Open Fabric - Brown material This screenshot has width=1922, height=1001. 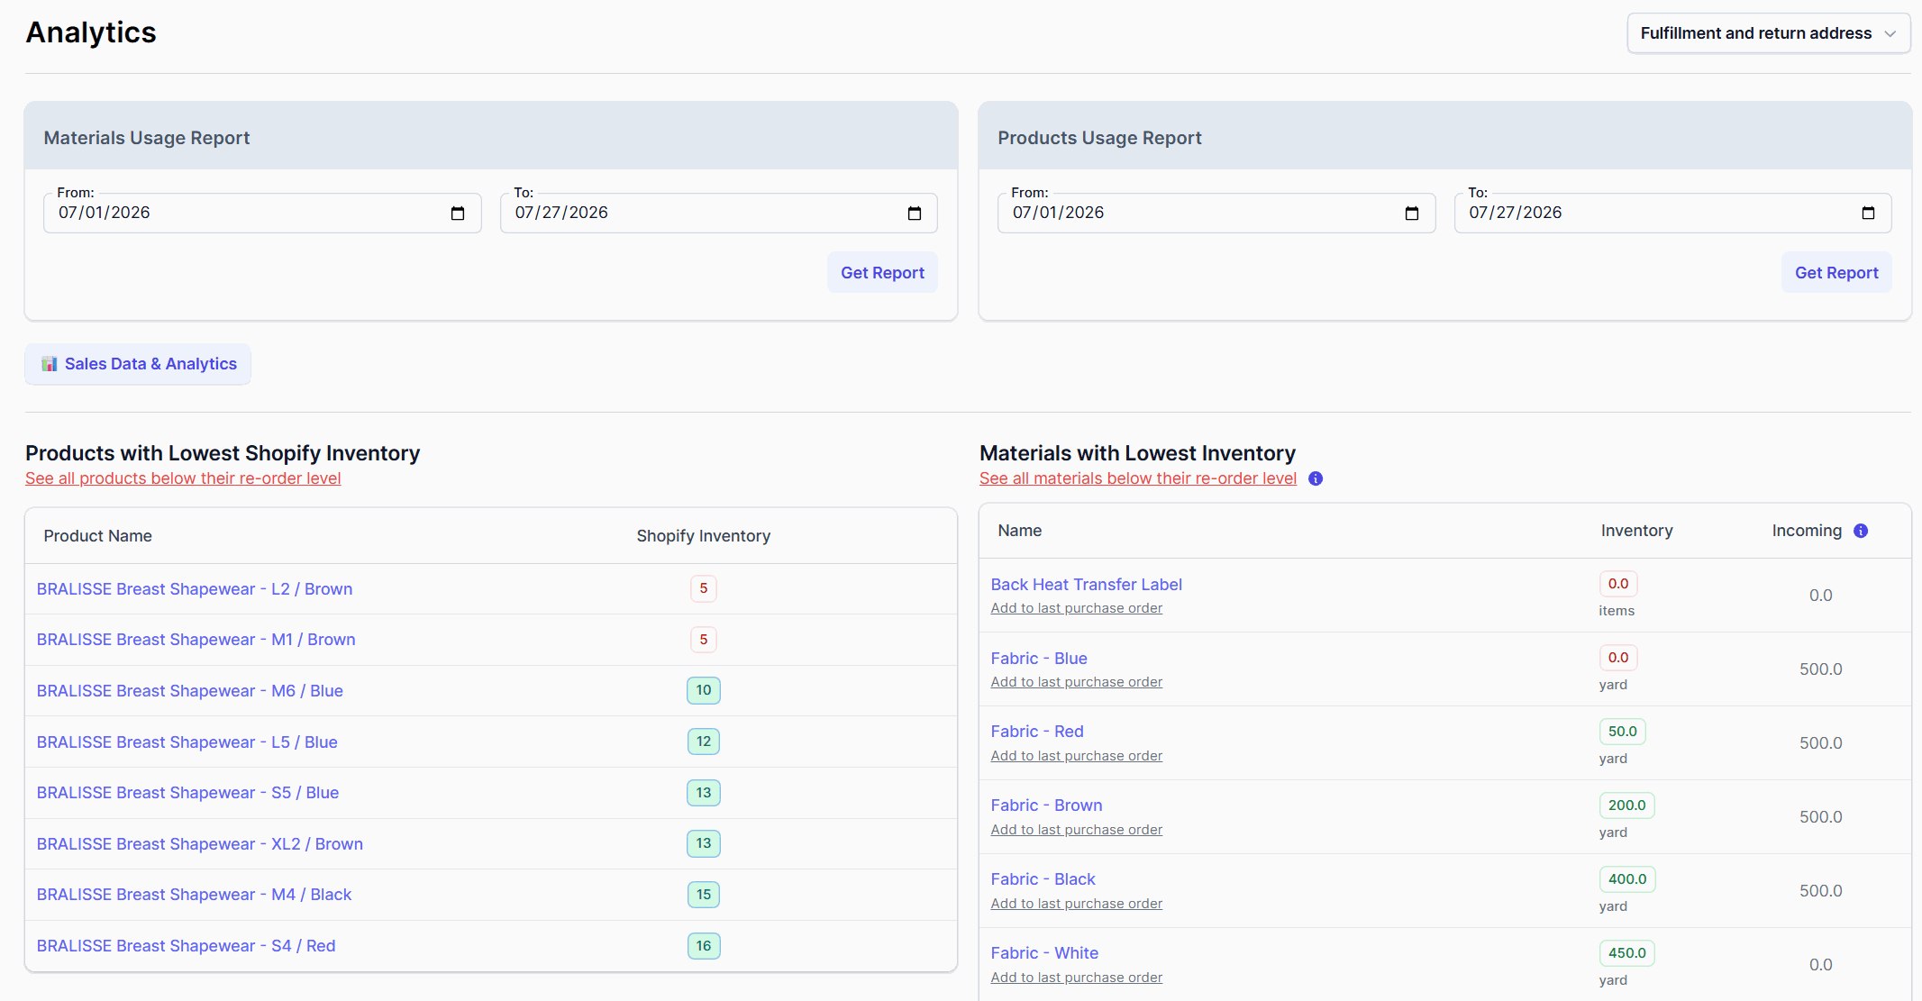coord(1046,805)
